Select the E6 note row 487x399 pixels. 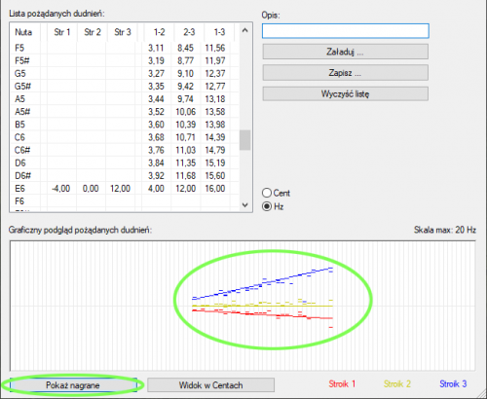click(x=125, y=189)
